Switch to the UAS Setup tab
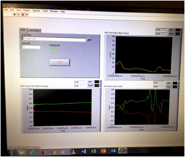185x157 pixels. point(34,30)
